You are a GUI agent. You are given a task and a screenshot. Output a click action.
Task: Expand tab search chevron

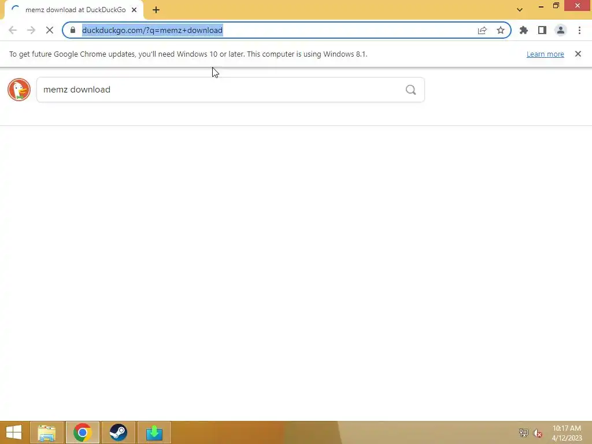pyautogui.click(x=520, y=10)
